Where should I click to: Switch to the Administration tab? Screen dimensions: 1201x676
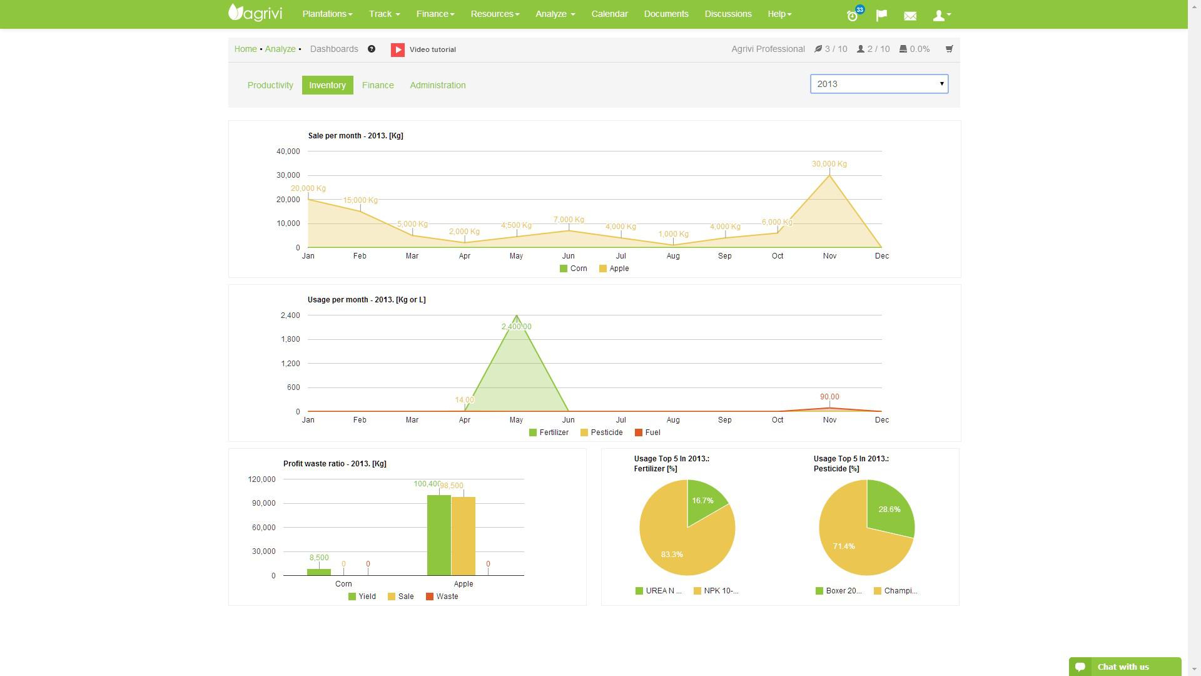(x=437, y=85)
